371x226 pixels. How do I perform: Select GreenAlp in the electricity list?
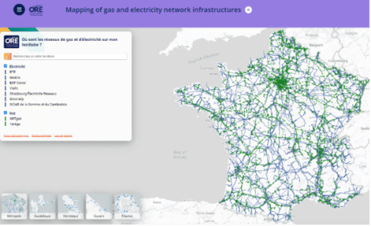point(16,99)
